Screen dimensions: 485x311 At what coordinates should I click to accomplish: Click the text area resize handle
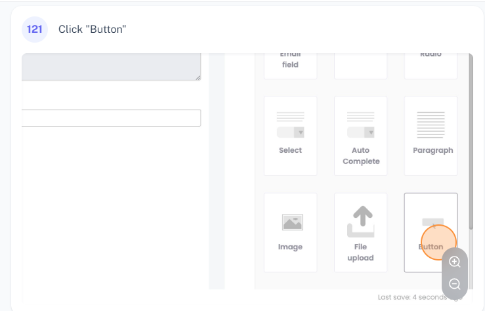[198, 77]
